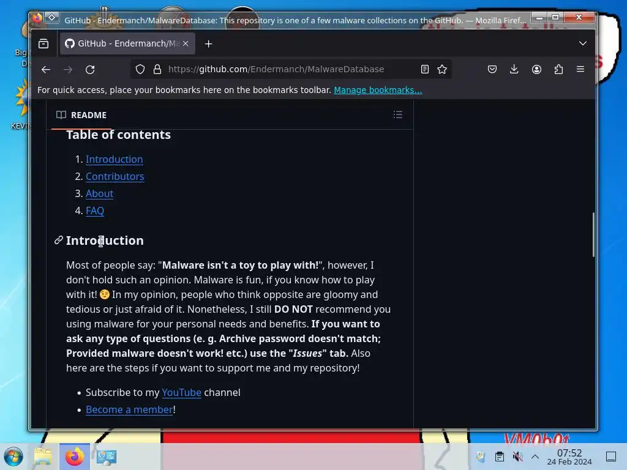Jump to Contributors section link
This screenshot has height=470, width=627.
115,176
